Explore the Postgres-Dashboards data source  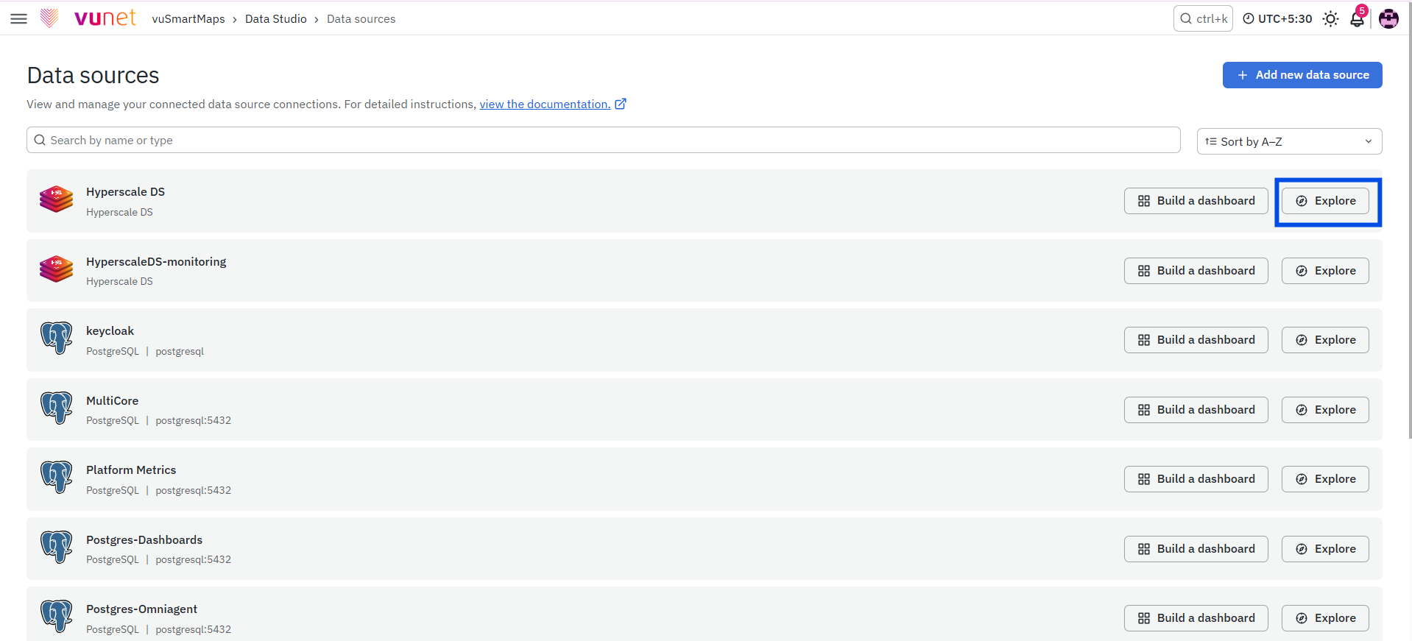(x=1325, y=549)
